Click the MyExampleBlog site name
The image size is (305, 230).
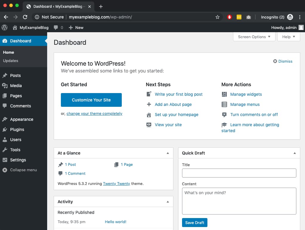[34, 28]
